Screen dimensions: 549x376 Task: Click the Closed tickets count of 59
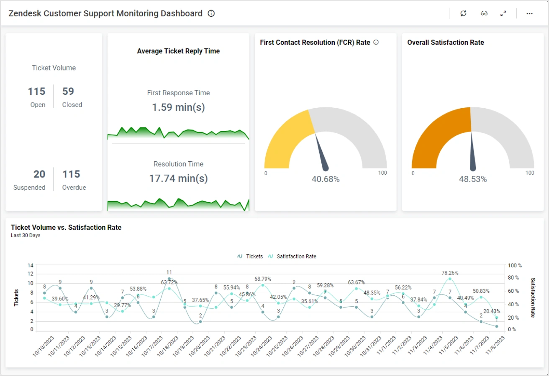click(x=68, y=91)
